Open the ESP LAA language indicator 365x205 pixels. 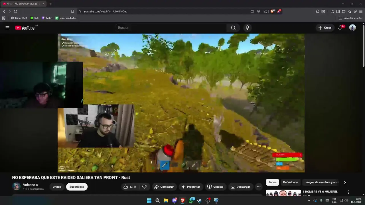click(334, 200)
